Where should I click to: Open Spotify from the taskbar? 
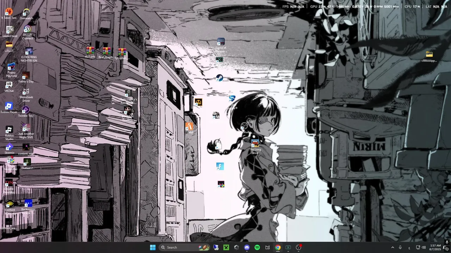[x=257, y=247]
